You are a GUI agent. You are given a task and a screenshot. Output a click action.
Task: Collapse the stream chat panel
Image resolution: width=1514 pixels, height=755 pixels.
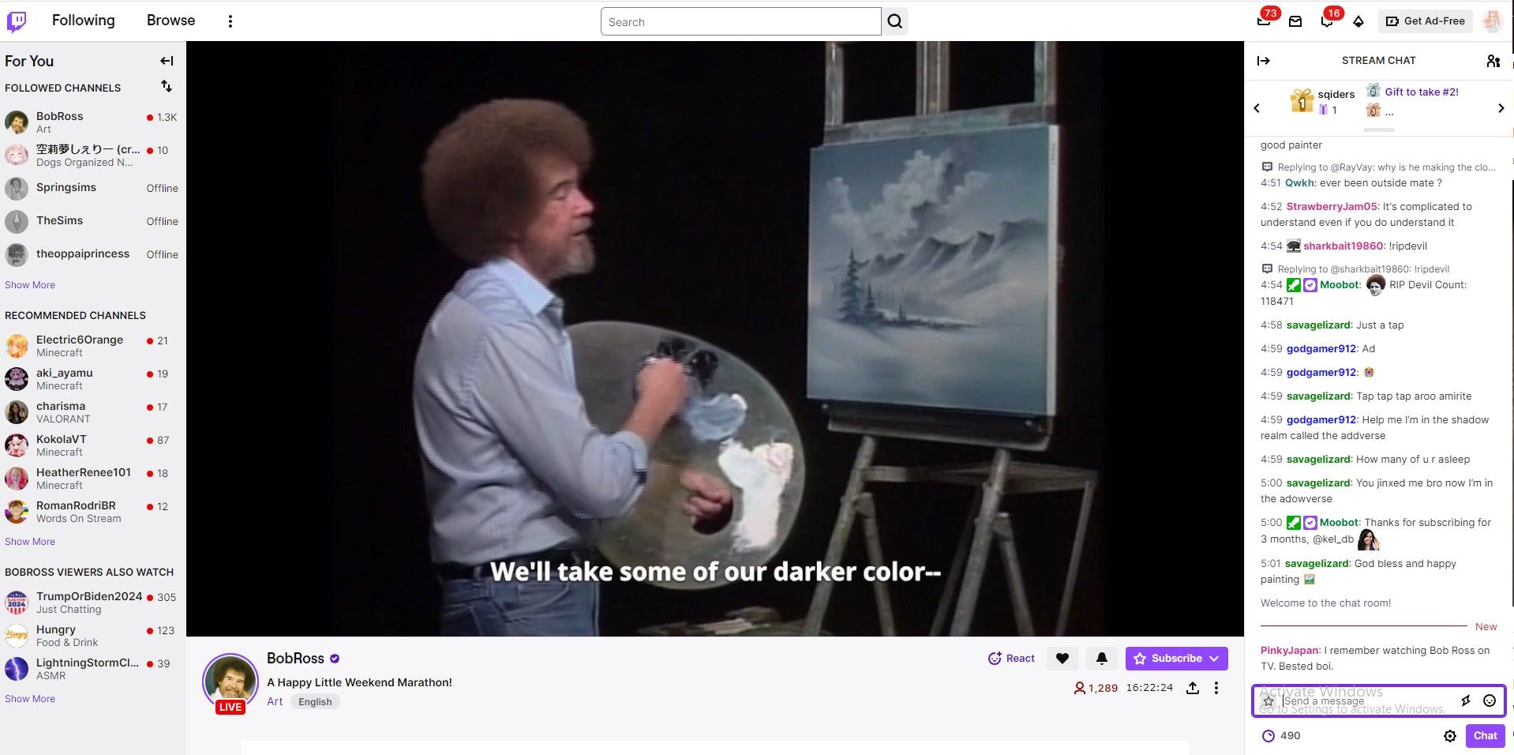click(x=1264, y=60)
